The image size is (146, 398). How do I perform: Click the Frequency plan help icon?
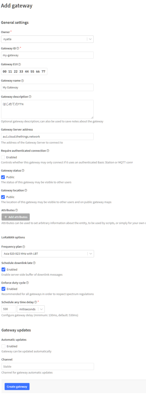click(24, 247)
